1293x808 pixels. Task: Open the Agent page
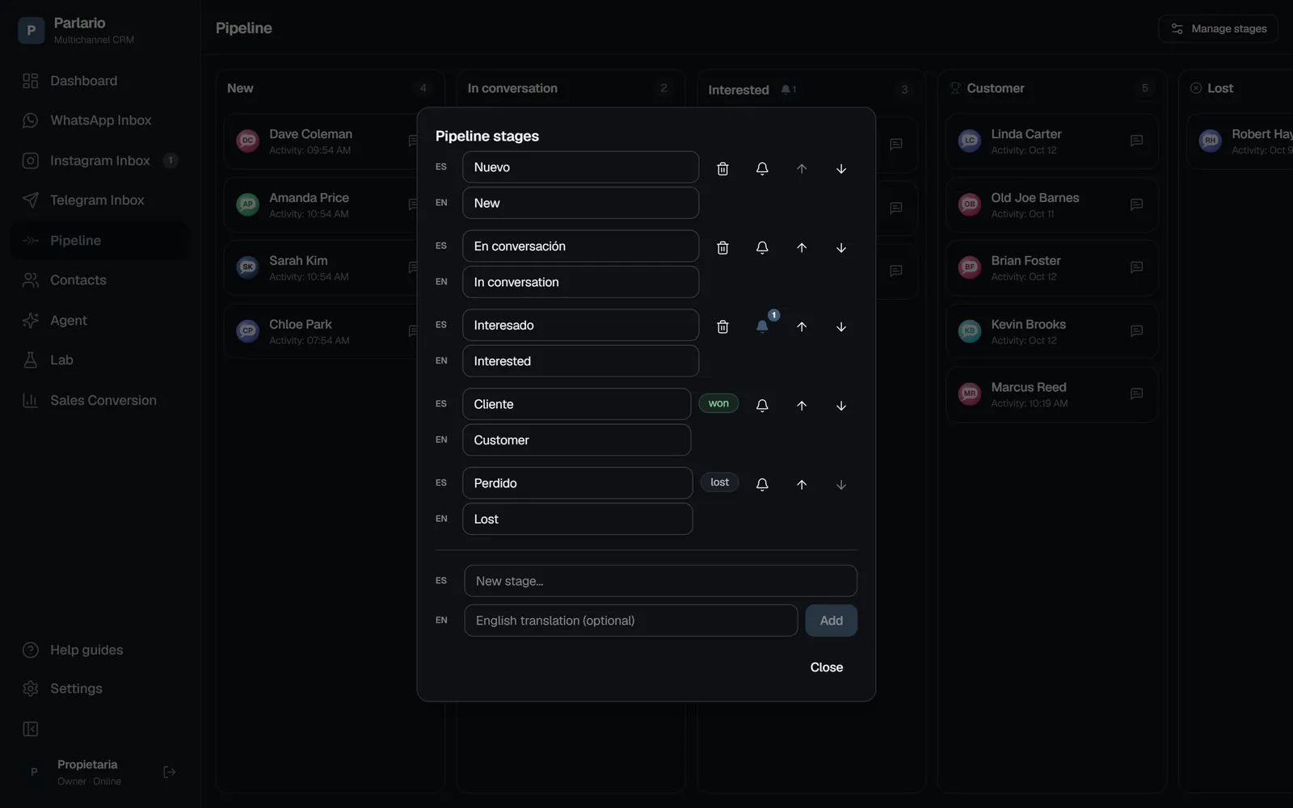click(100, 321)
